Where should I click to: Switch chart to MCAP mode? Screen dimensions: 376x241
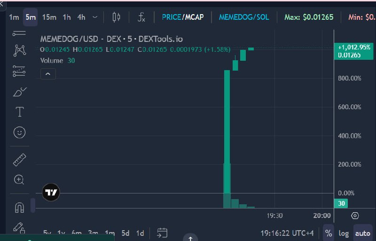tap(195, 17)
